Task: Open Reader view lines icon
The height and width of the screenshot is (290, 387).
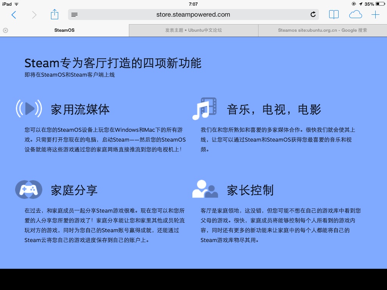Action: [x=74, y=15]
